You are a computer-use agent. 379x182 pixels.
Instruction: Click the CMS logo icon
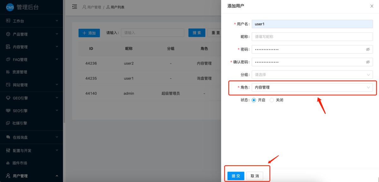pos(10,7)
